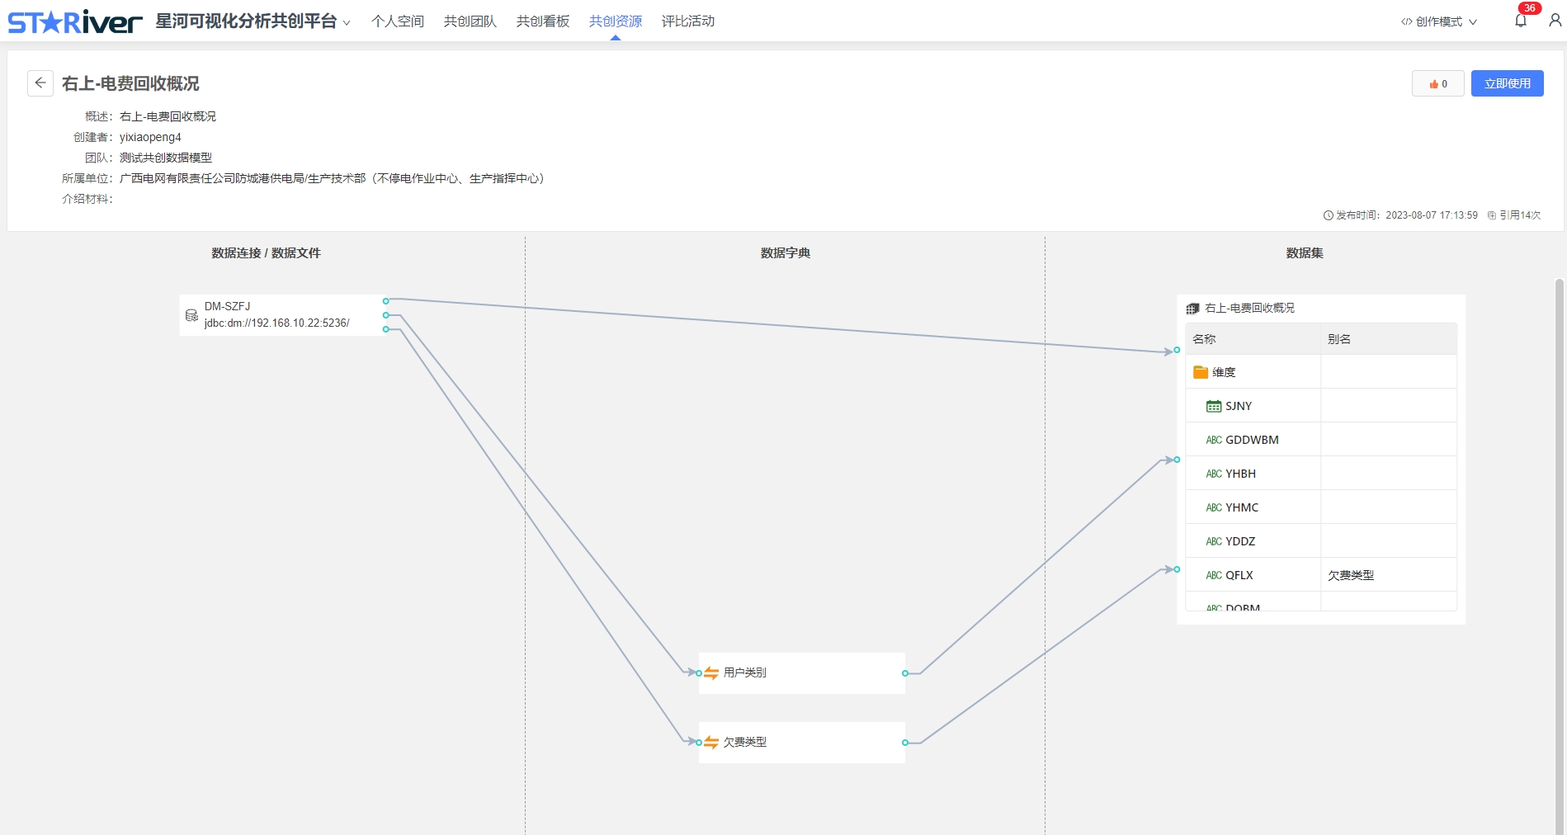
Task: Click the 欠费类型 dictionary swap icon
Action: click(711, 743)
